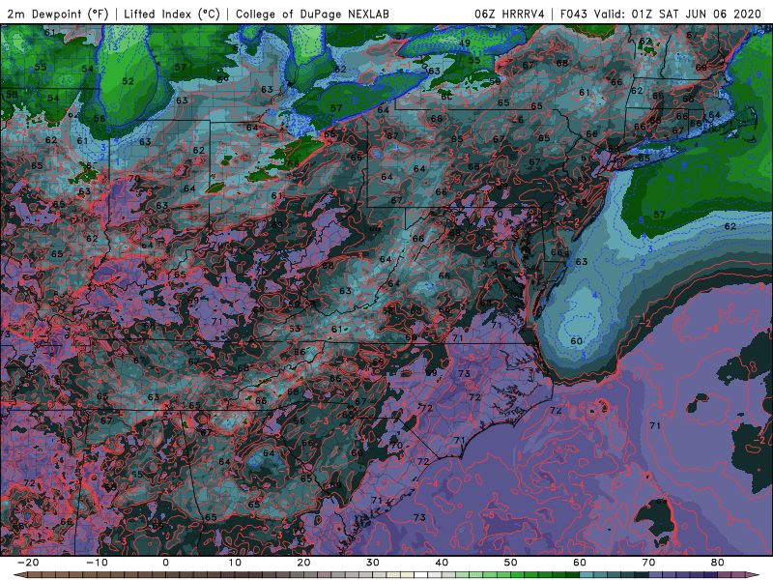Click the "50" color scale label

click(x=511, y=563)
